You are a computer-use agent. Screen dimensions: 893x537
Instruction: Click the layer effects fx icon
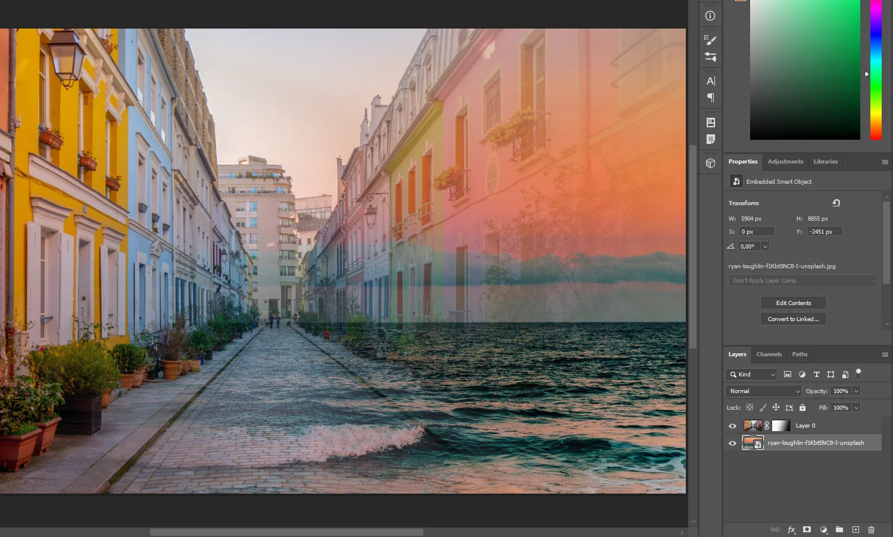coord(791,529)
